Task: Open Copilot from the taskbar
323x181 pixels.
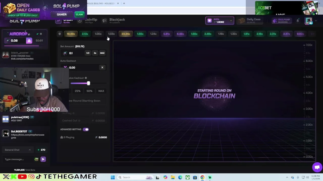Action: [x=165, y=177]
